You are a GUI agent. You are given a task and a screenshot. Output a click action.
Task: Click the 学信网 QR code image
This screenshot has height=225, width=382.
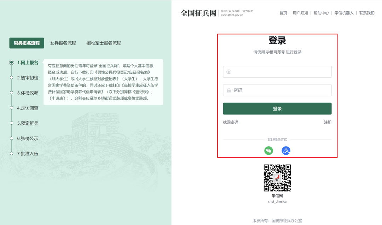point(277,178)
